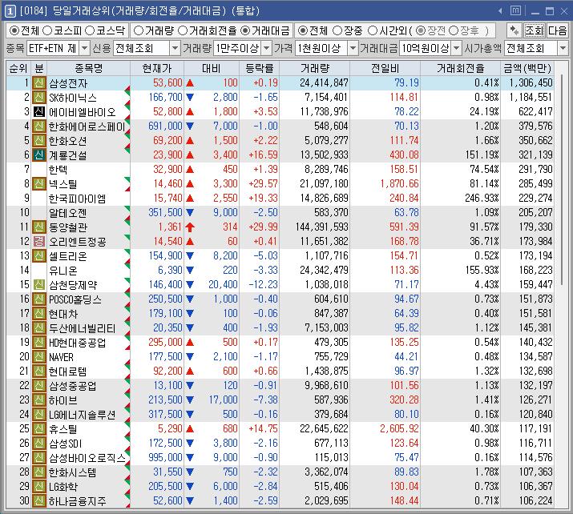Click the 신 badge for 현대차
This screenshot has height=514, width=573.
click(38, 314)
